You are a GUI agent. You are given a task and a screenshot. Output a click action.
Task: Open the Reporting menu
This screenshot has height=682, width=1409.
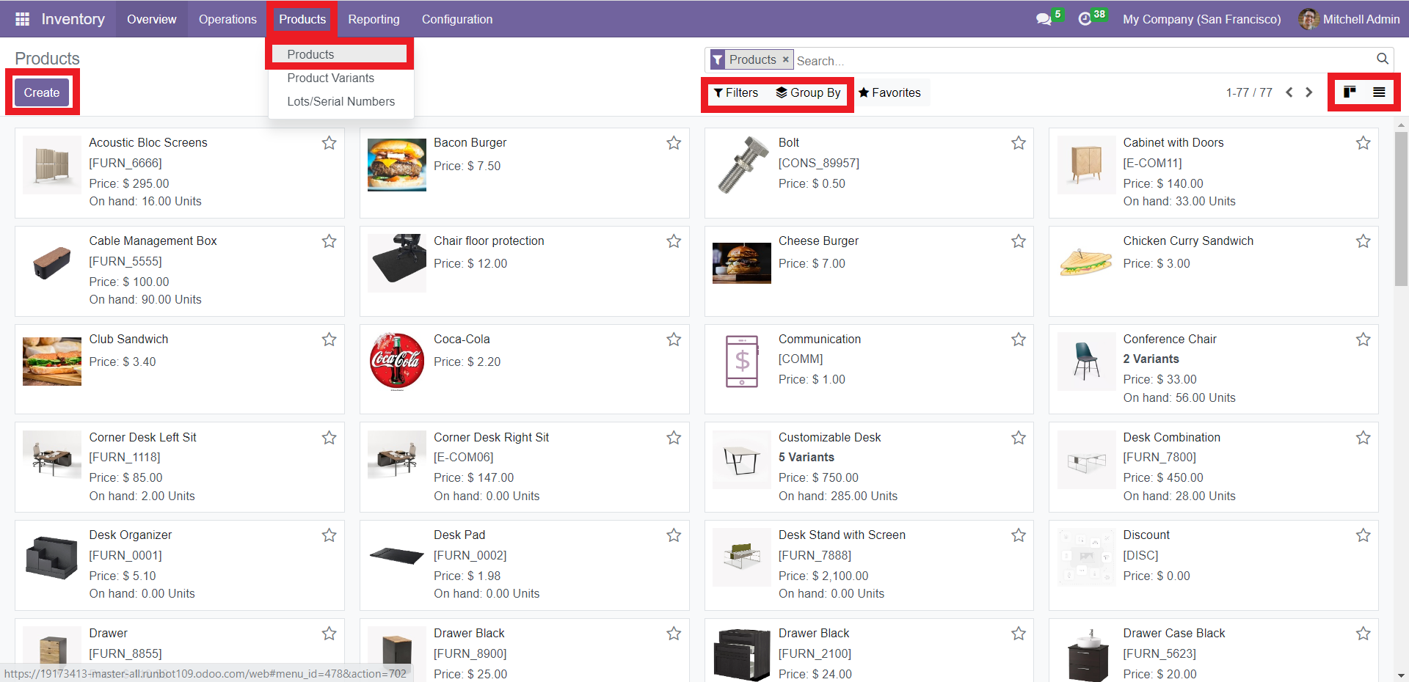coord(374,19)
